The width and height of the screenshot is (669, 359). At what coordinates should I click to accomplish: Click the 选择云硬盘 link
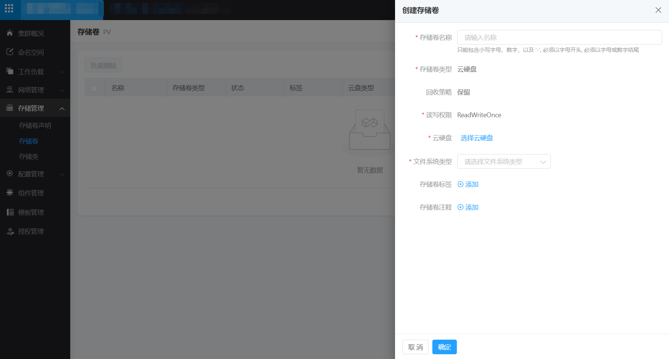click(x=477, y=138)
